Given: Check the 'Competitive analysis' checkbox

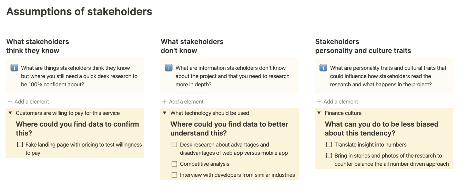Looking at the screenshot, I should pyautogui.click(x=174, y=164).
